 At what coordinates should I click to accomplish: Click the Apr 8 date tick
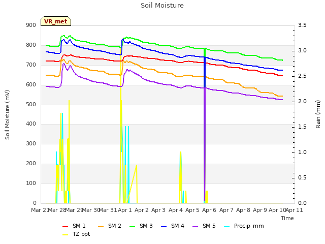click(x=243, y=210)
